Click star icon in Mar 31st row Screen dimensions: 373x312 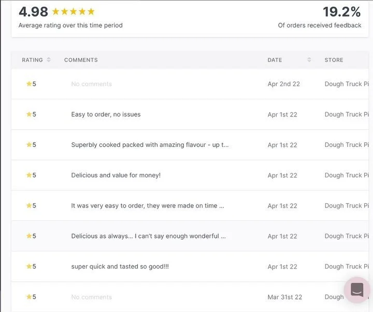29,297
